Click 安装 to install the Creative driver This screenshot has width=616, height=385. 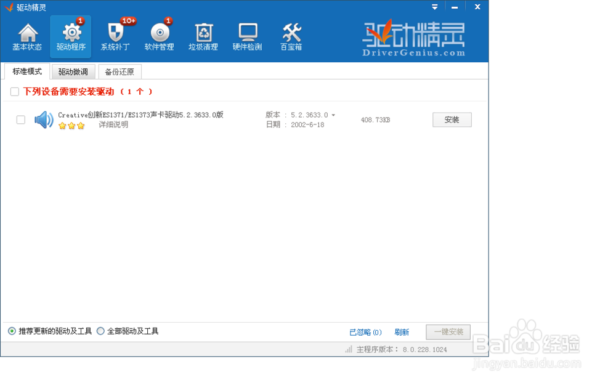(x=452, y=120)
